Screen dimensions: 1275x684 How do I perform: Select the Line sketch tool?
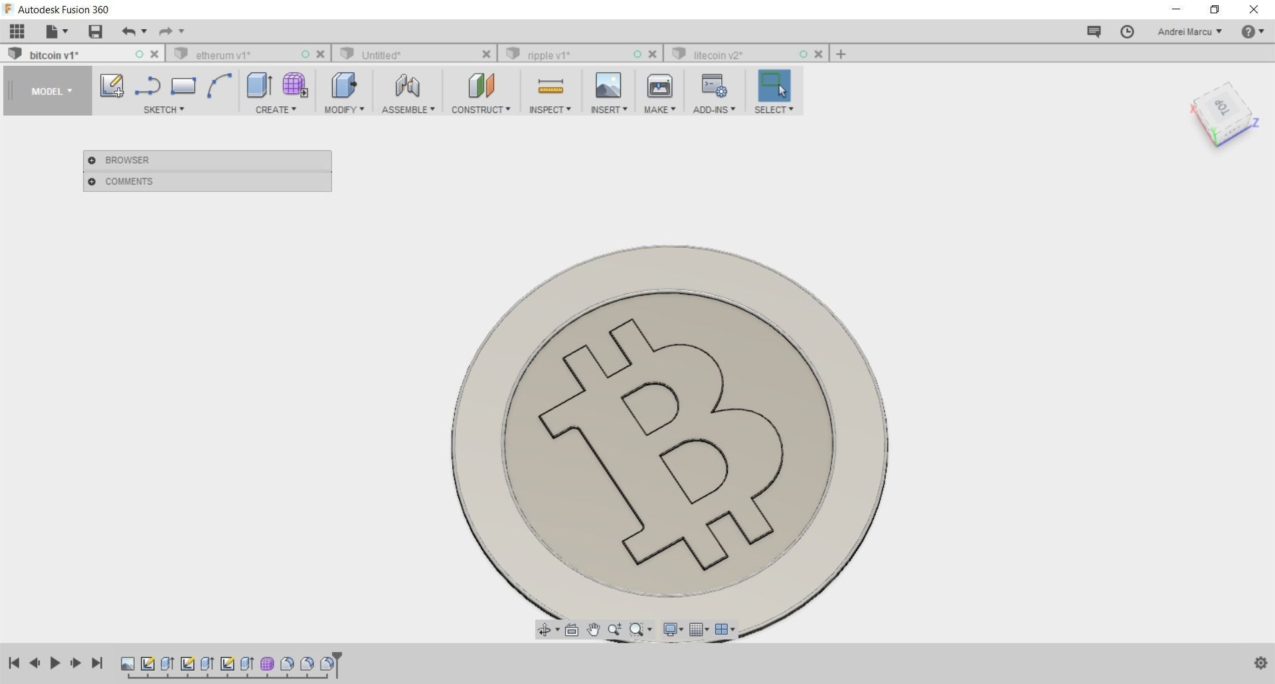click(x=147, y=86)
